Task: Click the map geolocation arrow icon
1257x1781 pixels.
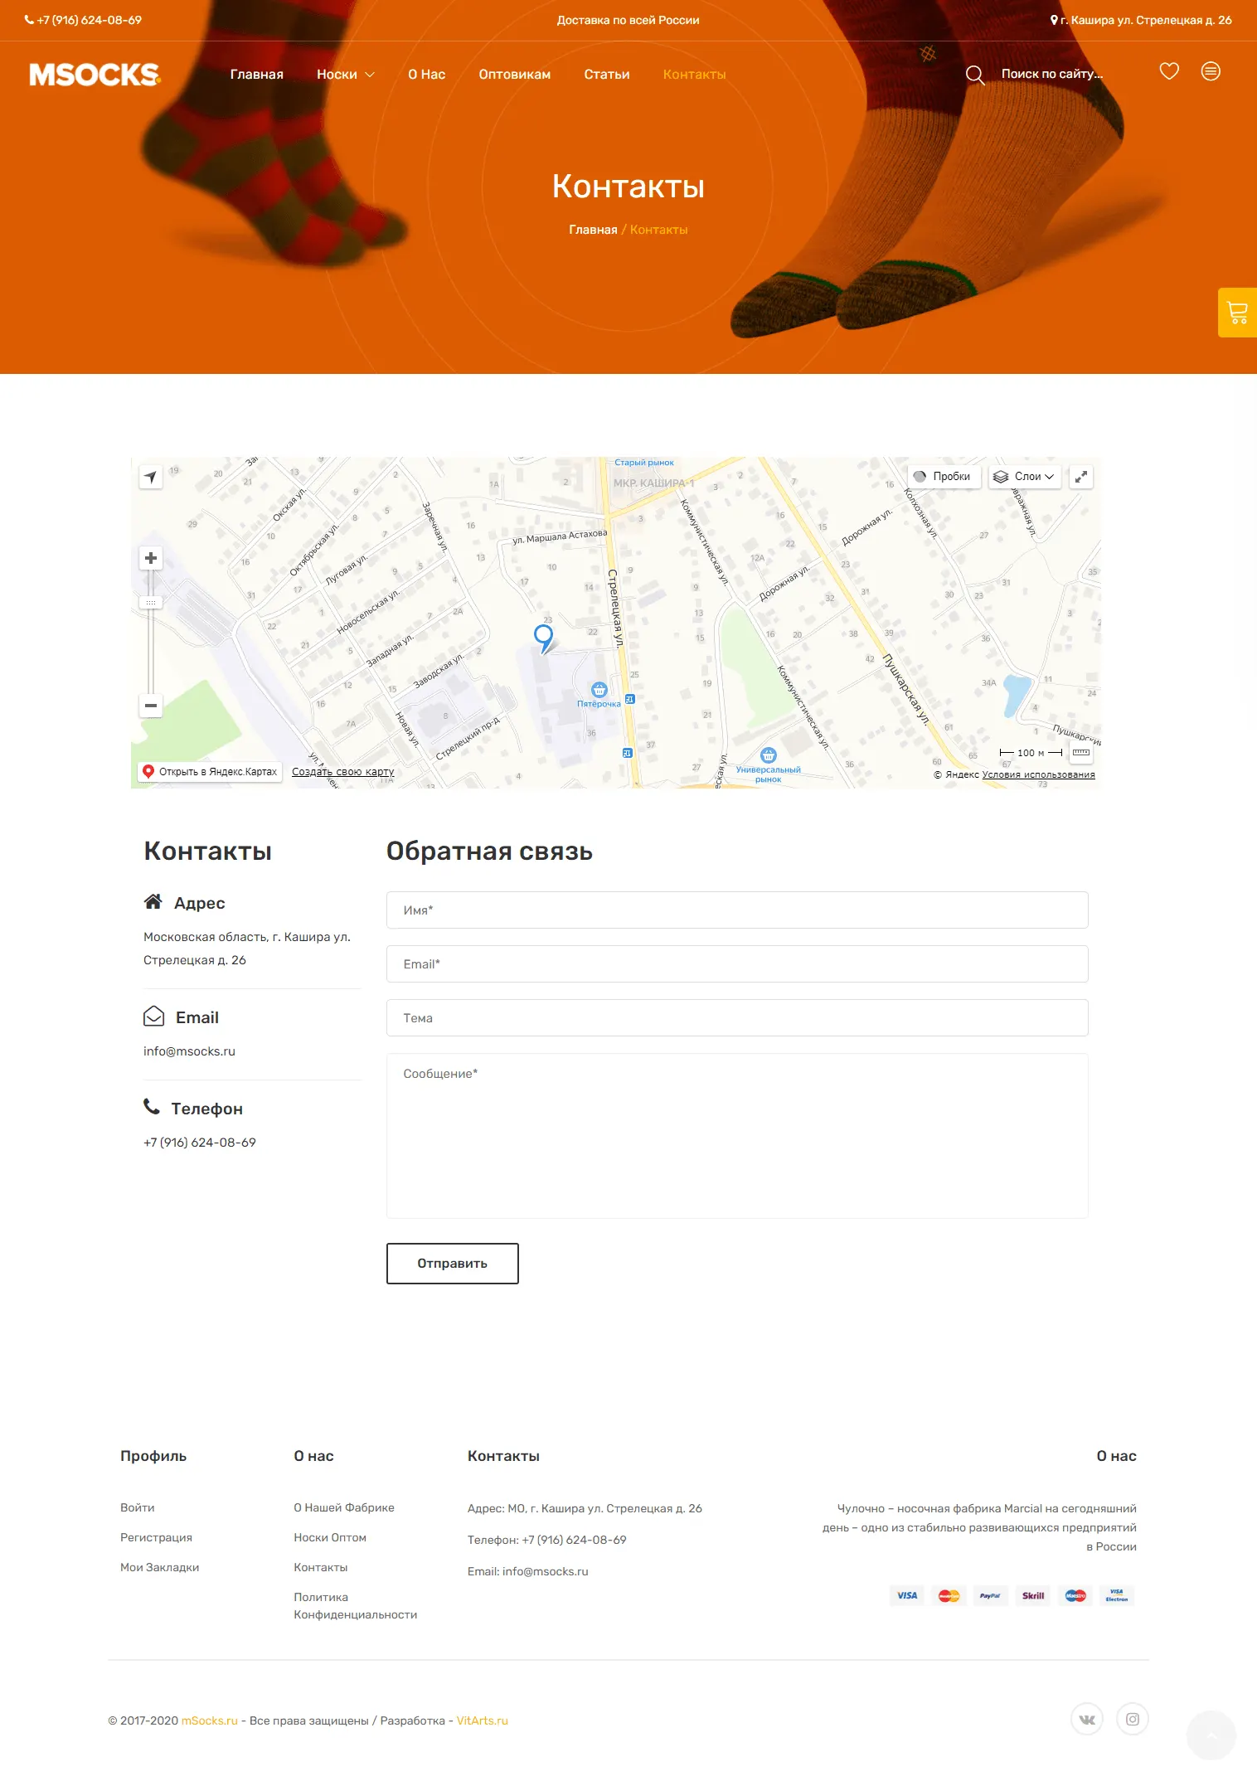Action: tap(151, 477)
